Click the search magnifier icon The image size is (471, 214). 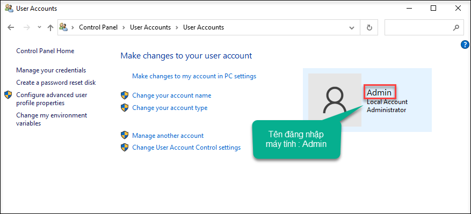455,27
